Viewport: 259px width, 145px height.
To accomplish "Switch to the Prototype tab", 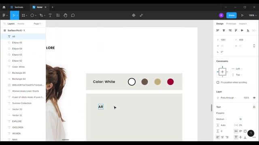I will click(231, 24).
